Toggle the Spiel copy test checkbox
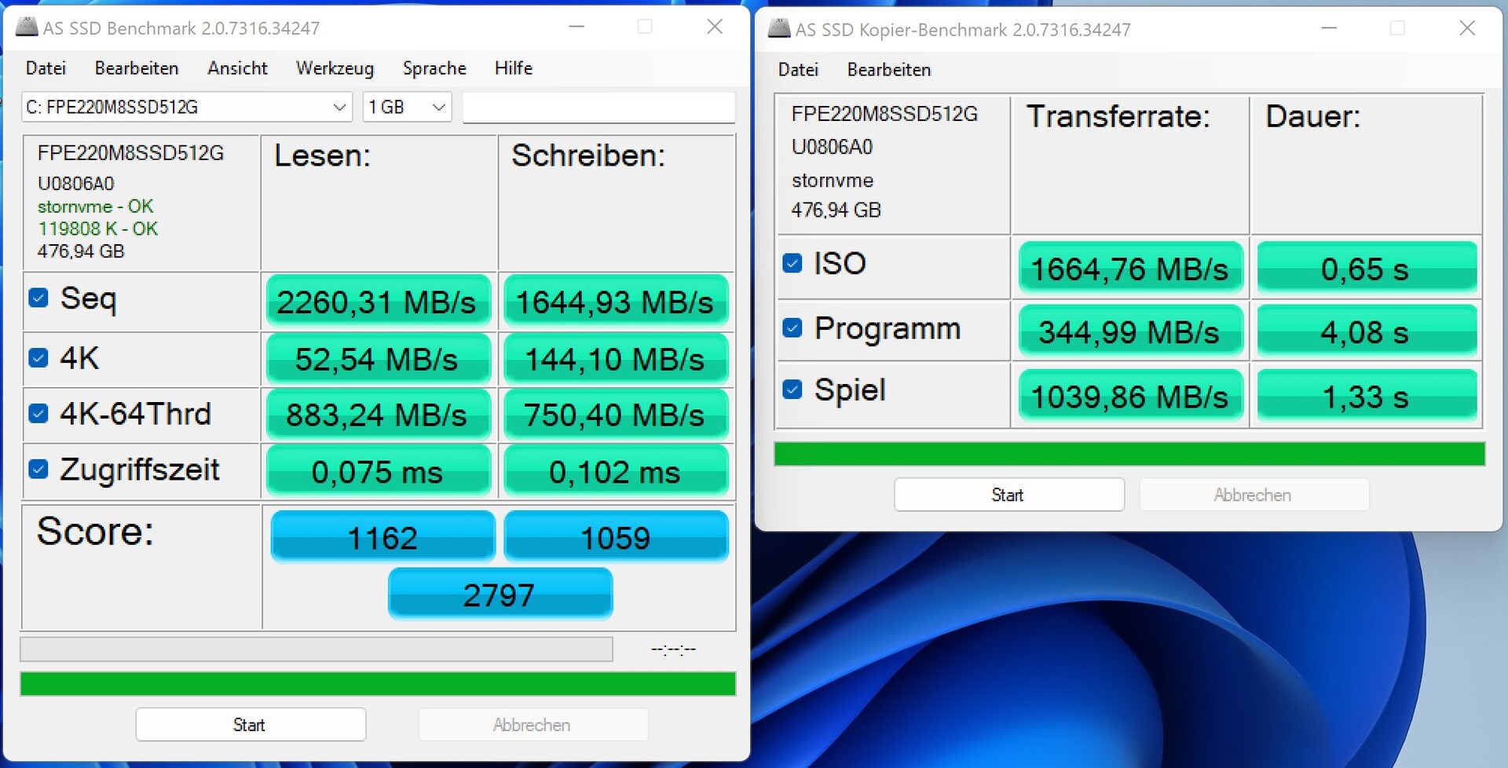This screenshot has width=1508, height=768. pos(792,389)
